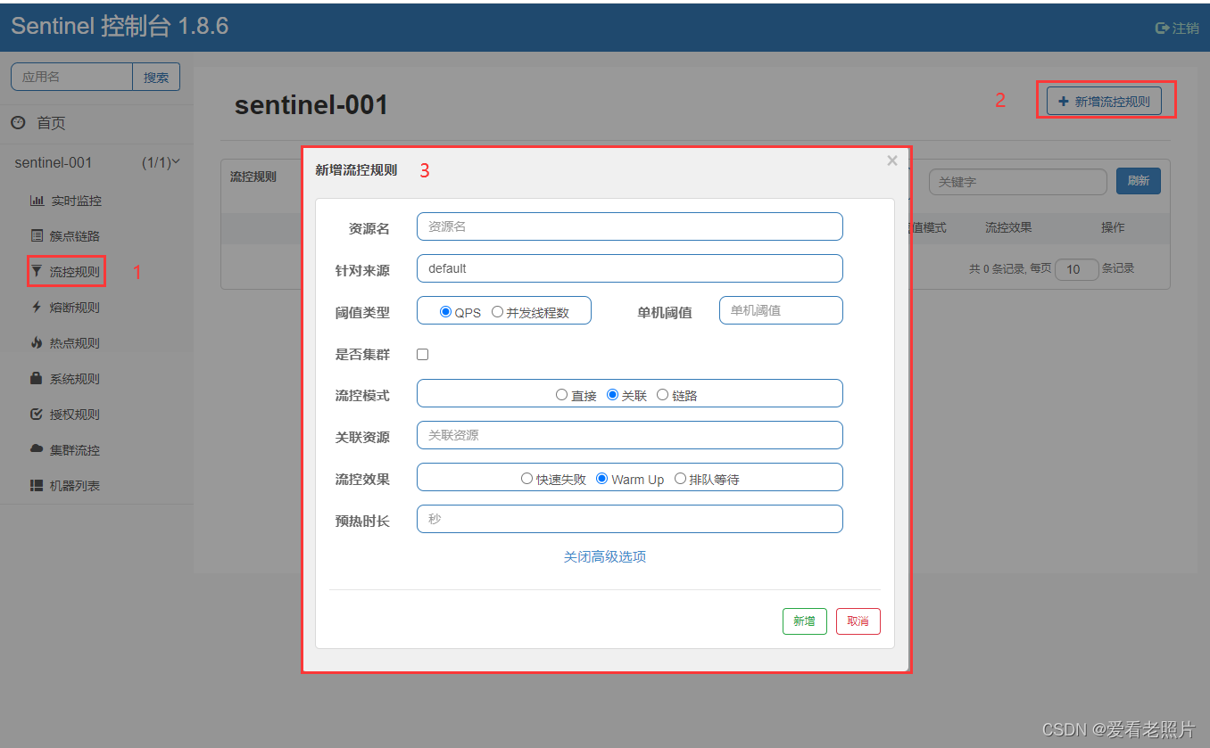Viewport: 1210px width, 748px height.
Task: Click the 针对来源 field containing default
Action: coord(630,268)
